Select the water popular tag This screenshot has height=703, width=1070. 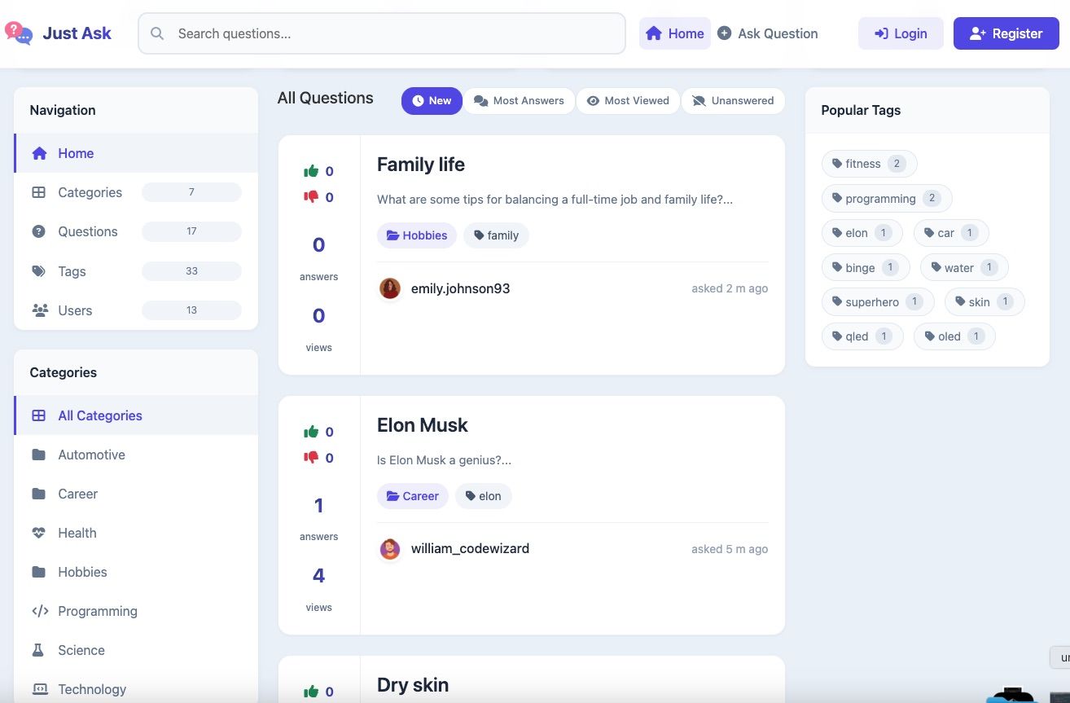click(x=964, y=267)
